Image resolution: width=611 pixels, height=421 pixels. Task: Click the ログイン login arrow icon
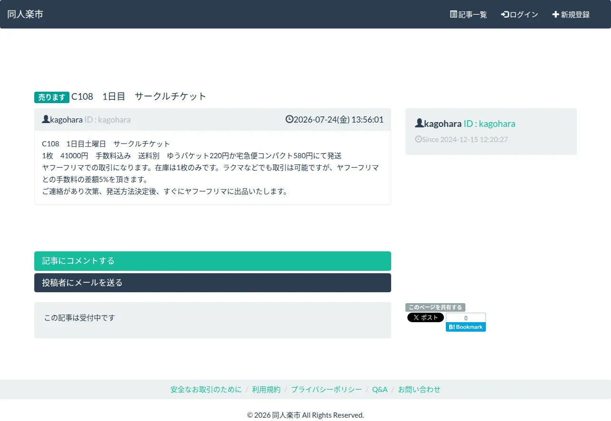pos(505,14)
